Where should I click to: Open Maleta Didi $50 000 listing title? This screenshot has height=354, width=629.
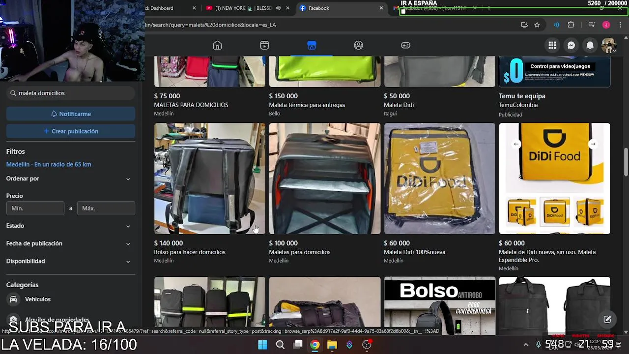[x=399, y=105]
